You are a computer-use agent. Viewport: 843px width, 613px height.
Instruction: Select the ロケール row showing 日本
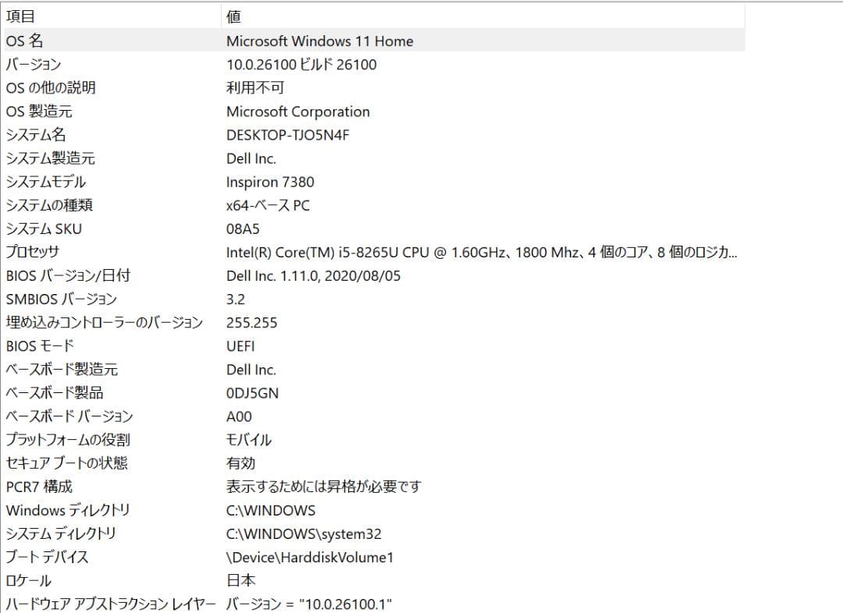tap(239, 580)
